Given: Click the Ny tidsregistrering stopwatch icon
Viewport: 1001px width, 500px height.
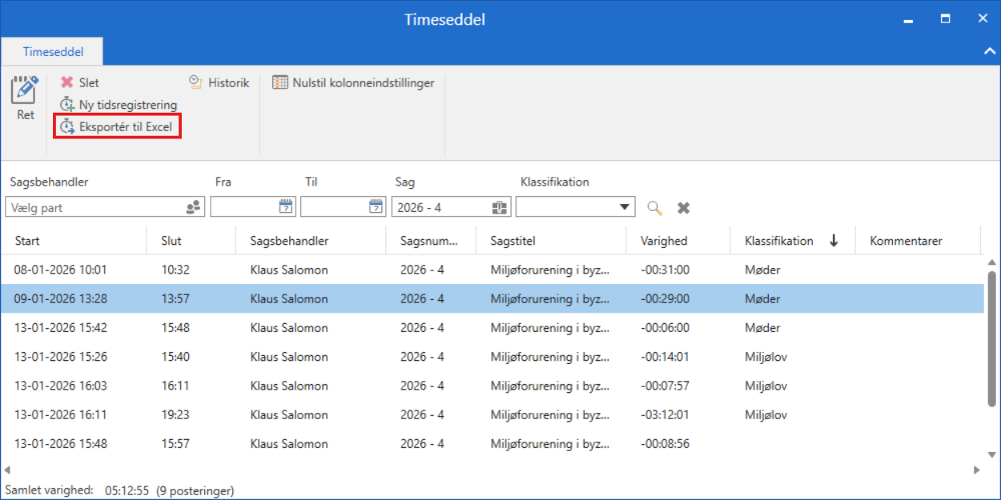Looking at the screenshot, I should tap(67, 104).
